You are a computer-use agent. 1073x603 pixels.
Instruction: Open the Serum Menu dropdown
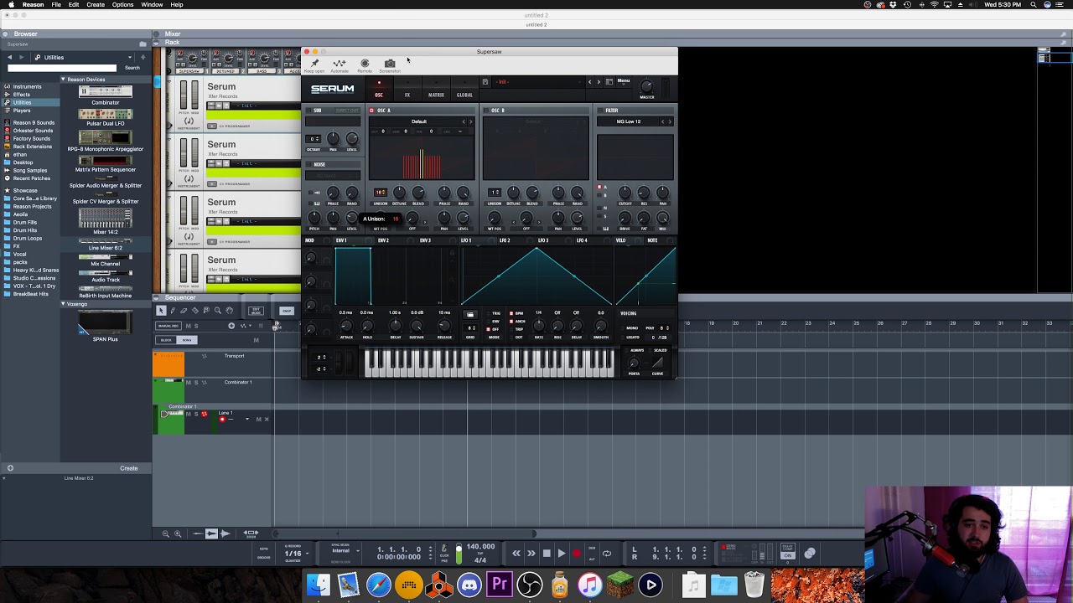click(x=624, y=81)
